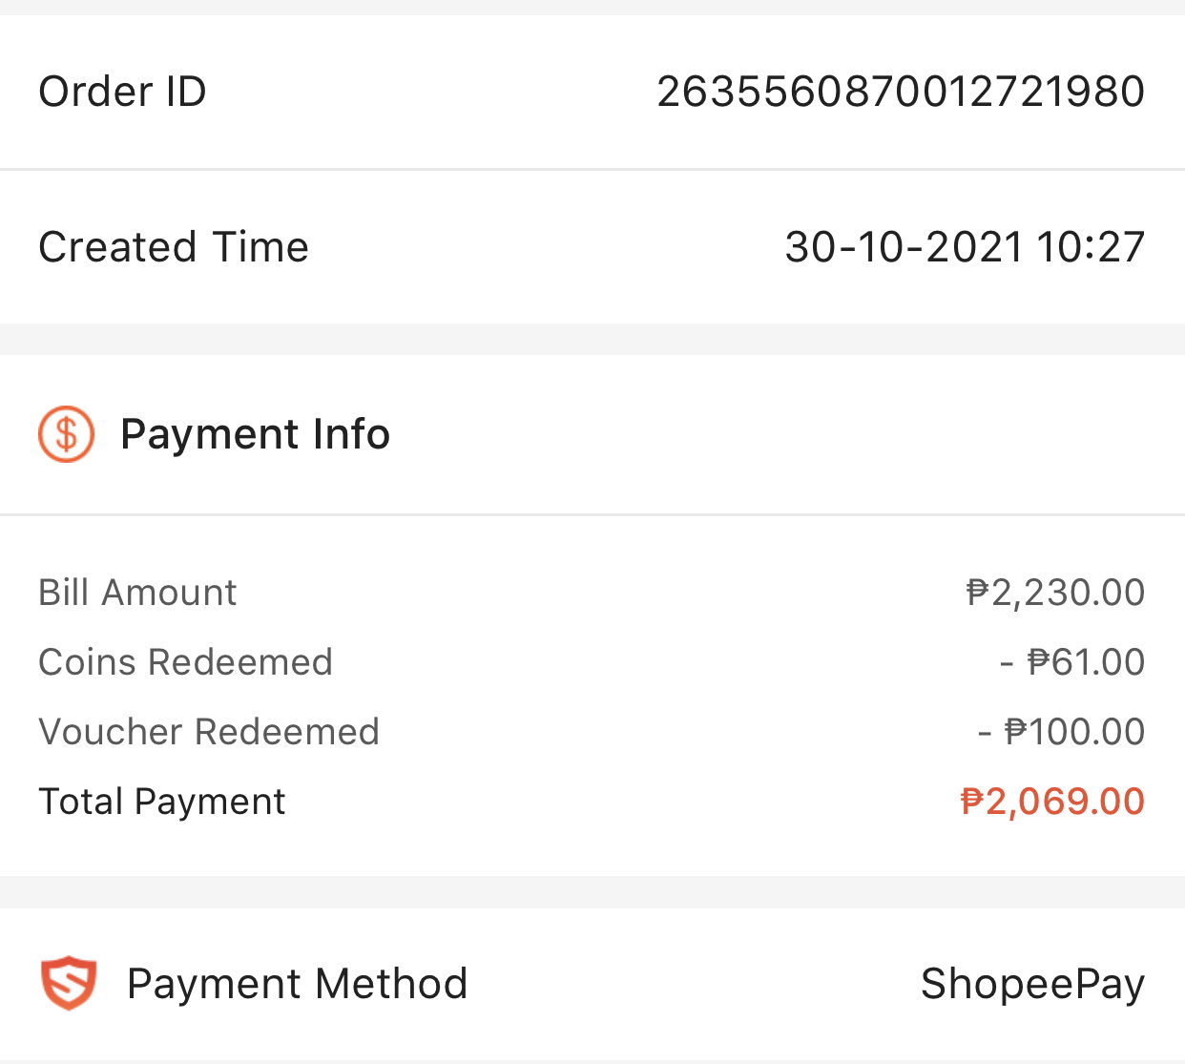The image size is (1185, 1064).
Task: Tap the Payment Info heading text
Action: point(255,434)
